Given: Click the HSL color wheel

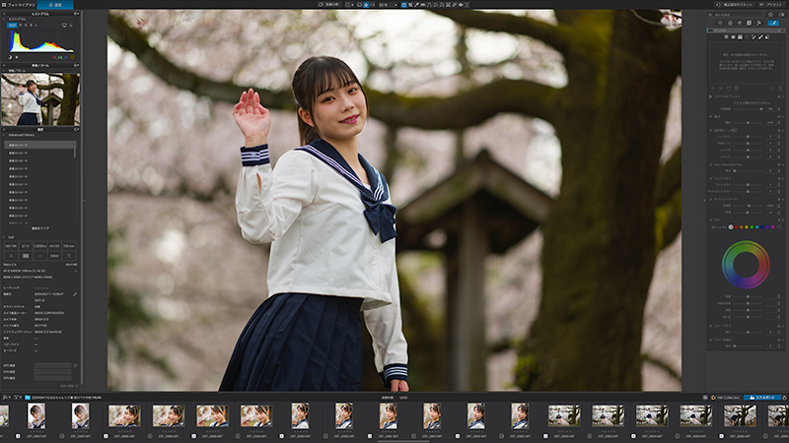Looking at the screenshot, I should [x=746, y=265].
